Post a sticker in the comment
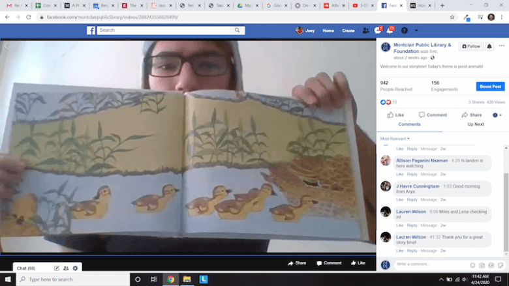The image size is (509, 286). pyautogui.click(x=501, y=265)
